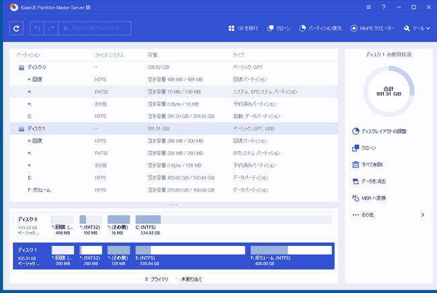Image resolution: width=437 pixels, height=293 pixels.
Task: Select the 128 MB reserved partition row
Action: 173,165
